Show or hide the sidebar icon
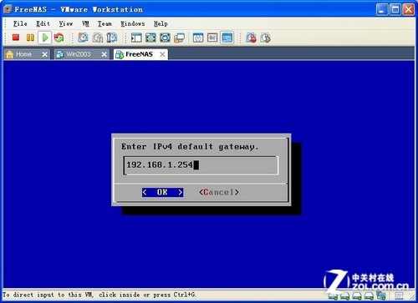Screen dimensions: 418x303 pyautogui.click(x=136, y=38)
